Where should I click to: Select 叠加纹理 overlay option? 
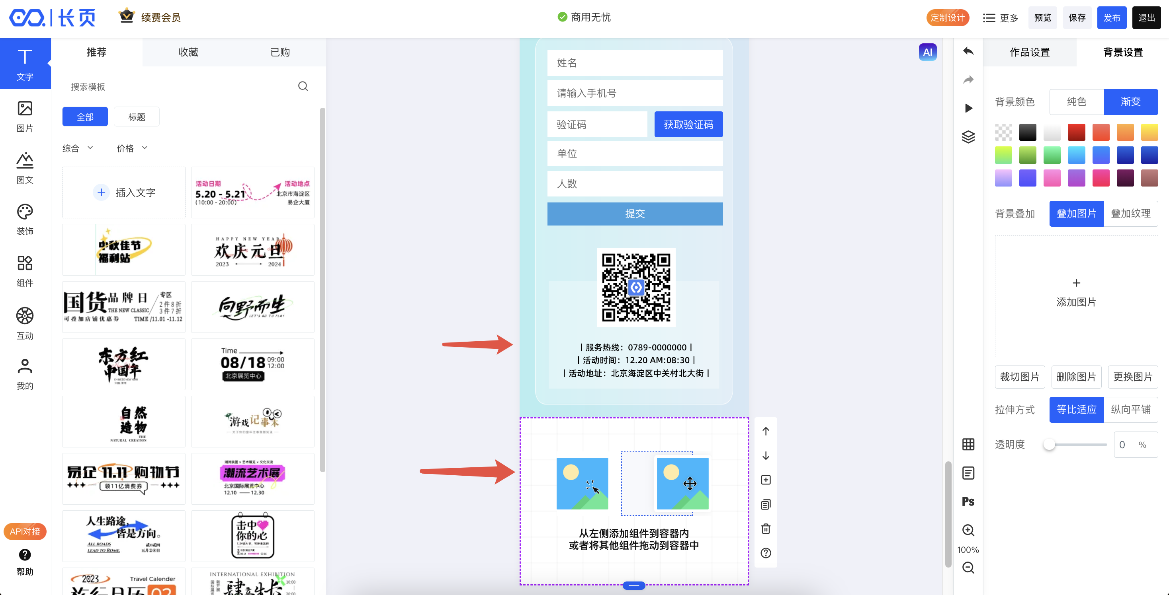(1130, 214)
